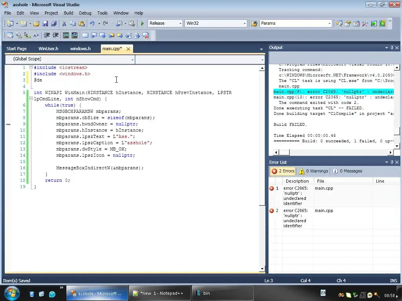Click the Add New Item toolbar icon
The height and width of the screenshot is (301, 402).
tap(24, 24)
